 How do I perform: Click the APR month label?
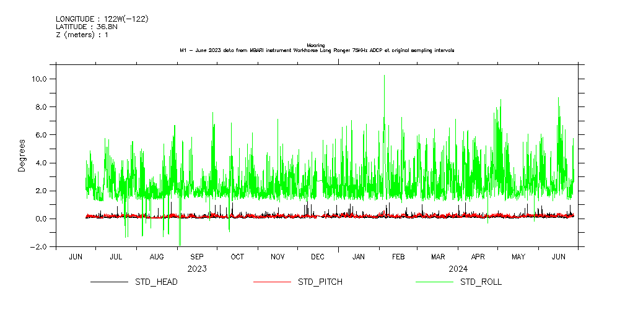pyautogui.click(x=478, y=257)
